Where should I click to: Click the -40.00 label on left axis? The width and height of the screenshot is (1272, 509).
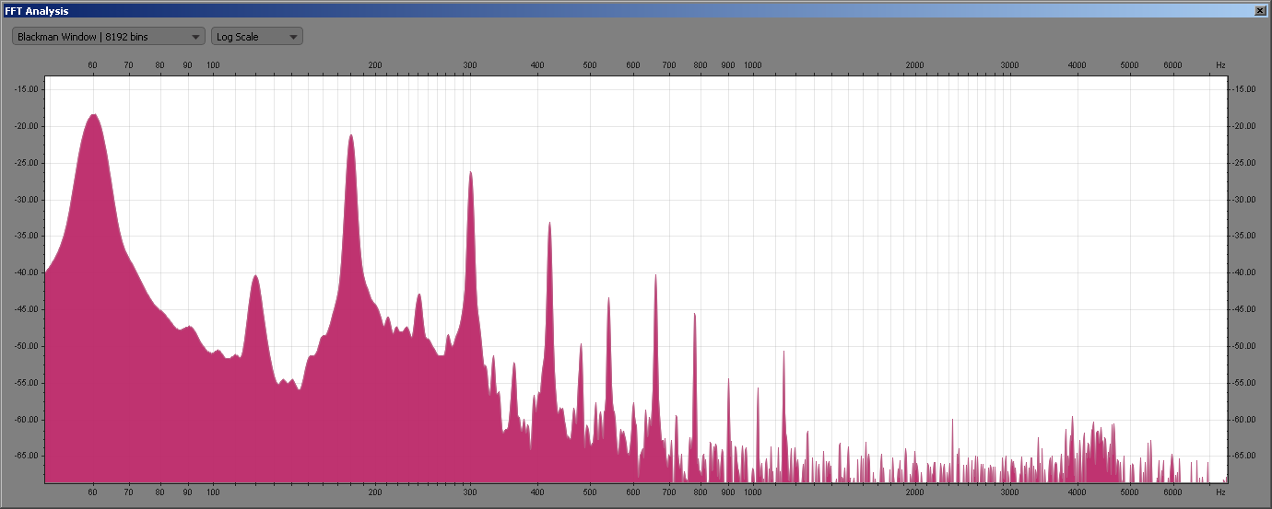26,272
